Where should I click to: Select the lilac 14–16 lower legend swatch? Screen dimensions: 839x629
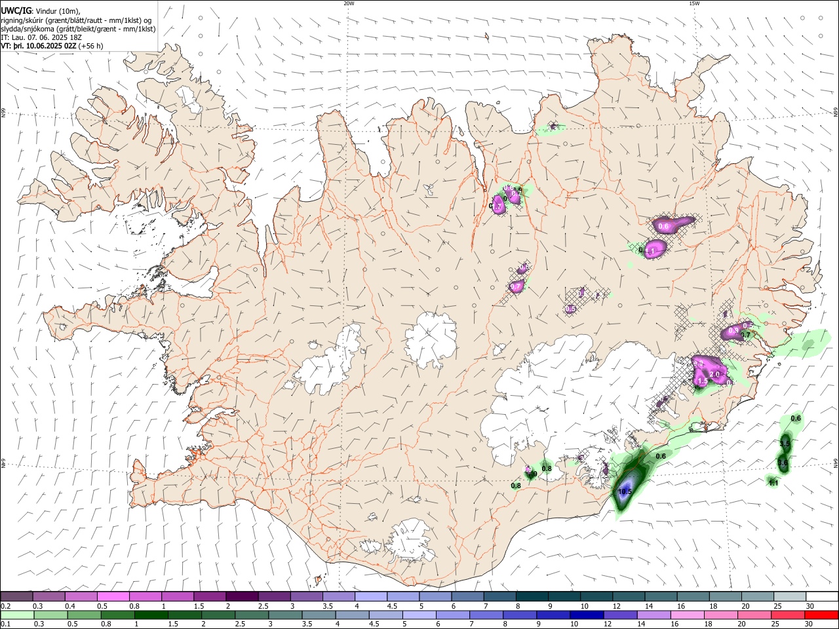[654, 615]
